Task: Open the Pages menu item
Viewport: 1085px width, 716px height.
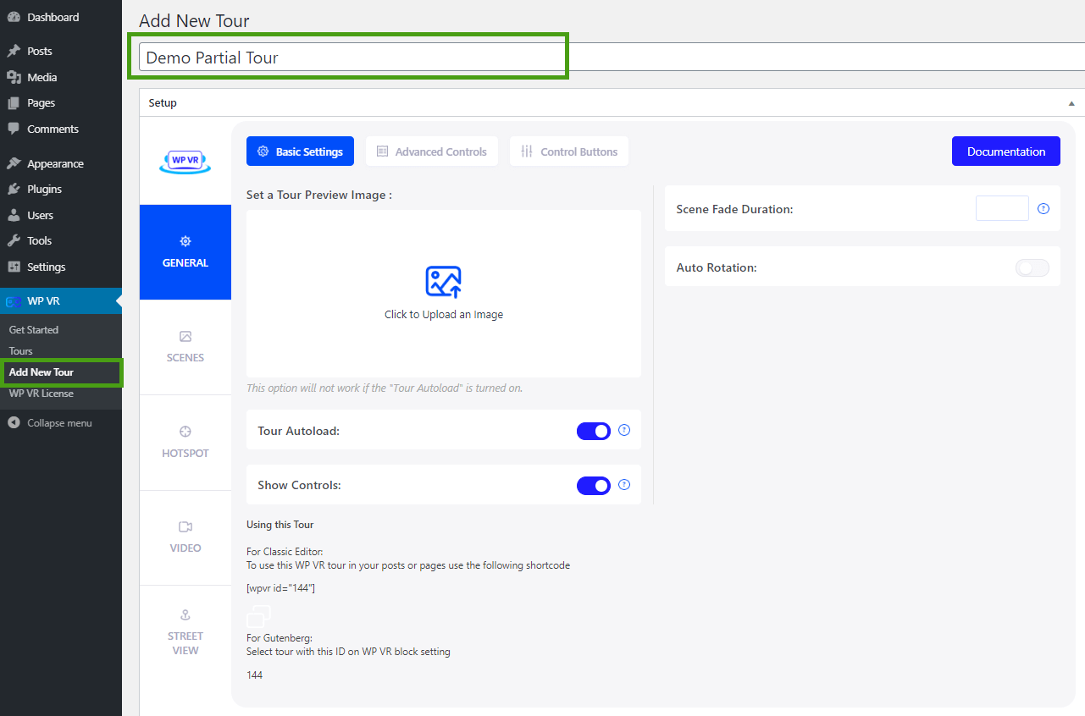Action: [61, 102]
